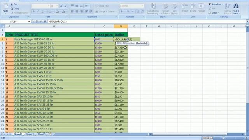Open the Clear dropdown

click(214, 13)
